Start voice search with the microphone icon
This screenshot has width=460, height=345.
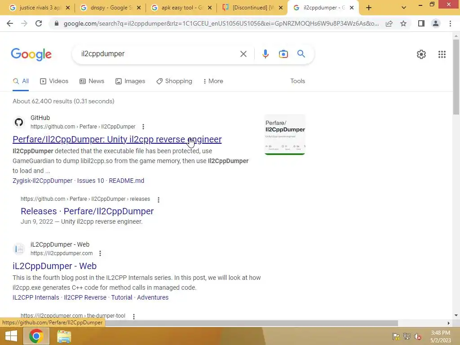265,54
